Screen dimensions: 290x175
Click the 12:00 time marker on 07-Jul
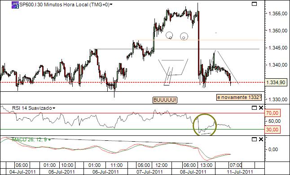[162, 165]
